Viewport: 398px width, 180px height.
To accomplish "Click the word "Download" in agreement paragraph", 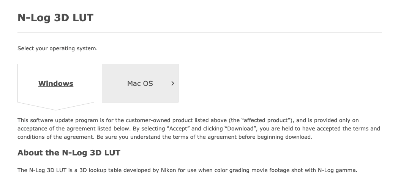I will click(x=240, y=129).
